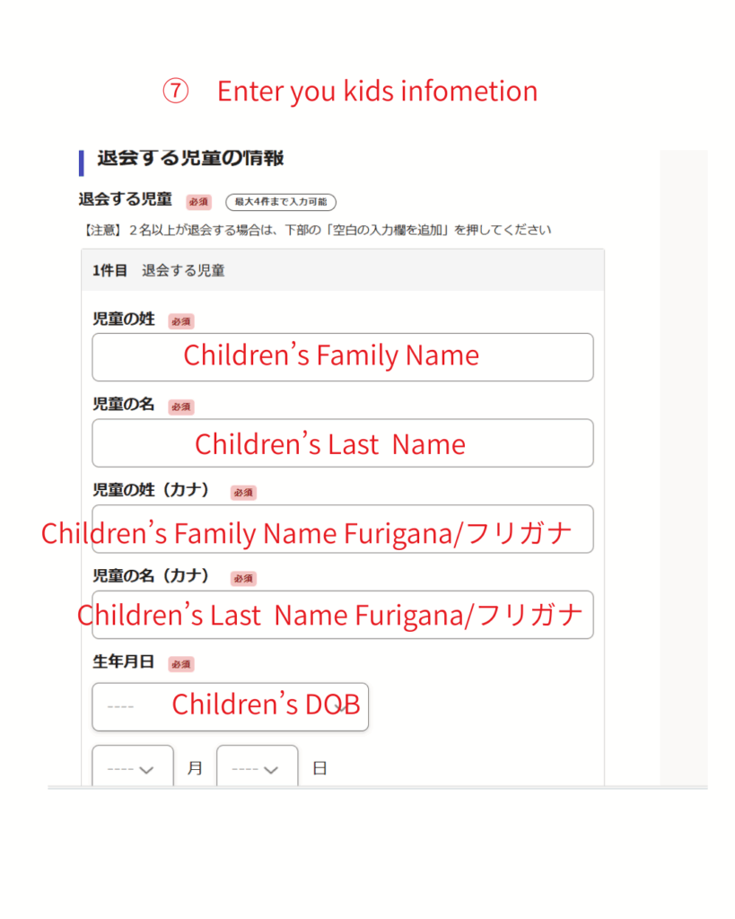Click the blue bar beside 退会する児童の情報 heading
Image resolution: width=735 pixels, height=919 pixels.
(x=82, y=162)
